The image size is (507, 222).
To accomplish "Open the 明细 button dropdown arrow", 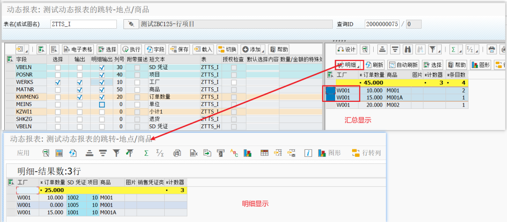I will point(358,67).
